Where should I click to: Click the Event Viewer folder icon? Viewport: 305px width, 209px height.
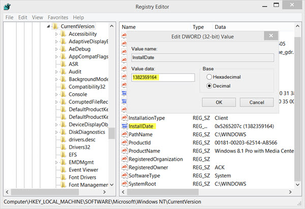pos(63,170)
